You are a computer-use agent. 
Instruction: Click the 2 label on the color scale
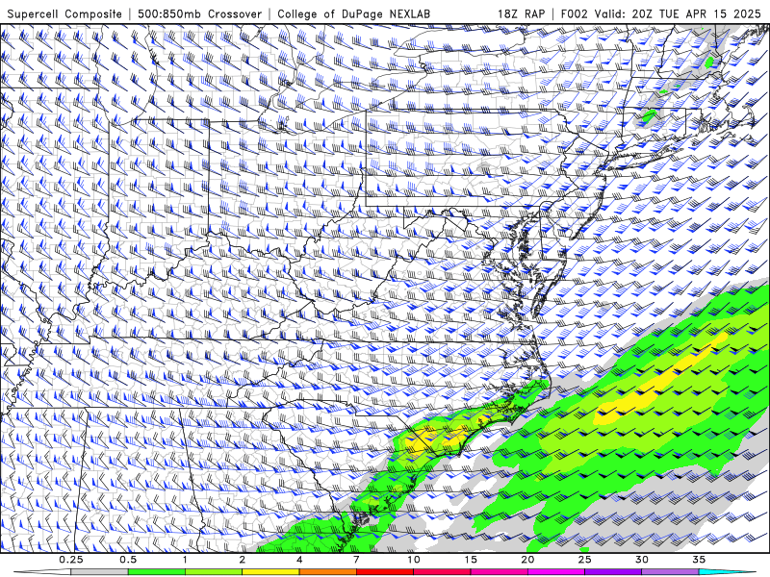click(x=243, y=560)
